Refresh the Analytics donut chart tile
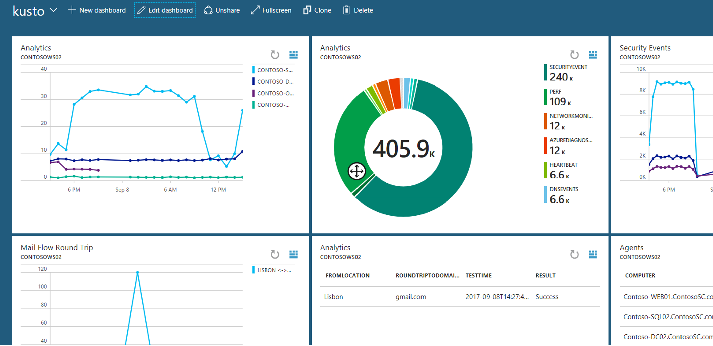Image resolution: width=713 pixels, height=346 pixels. coord(574,55)
